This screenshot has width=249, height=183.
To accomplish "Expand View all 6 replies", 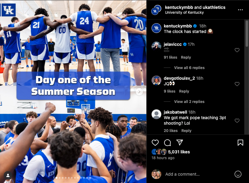I will point(189,68).
